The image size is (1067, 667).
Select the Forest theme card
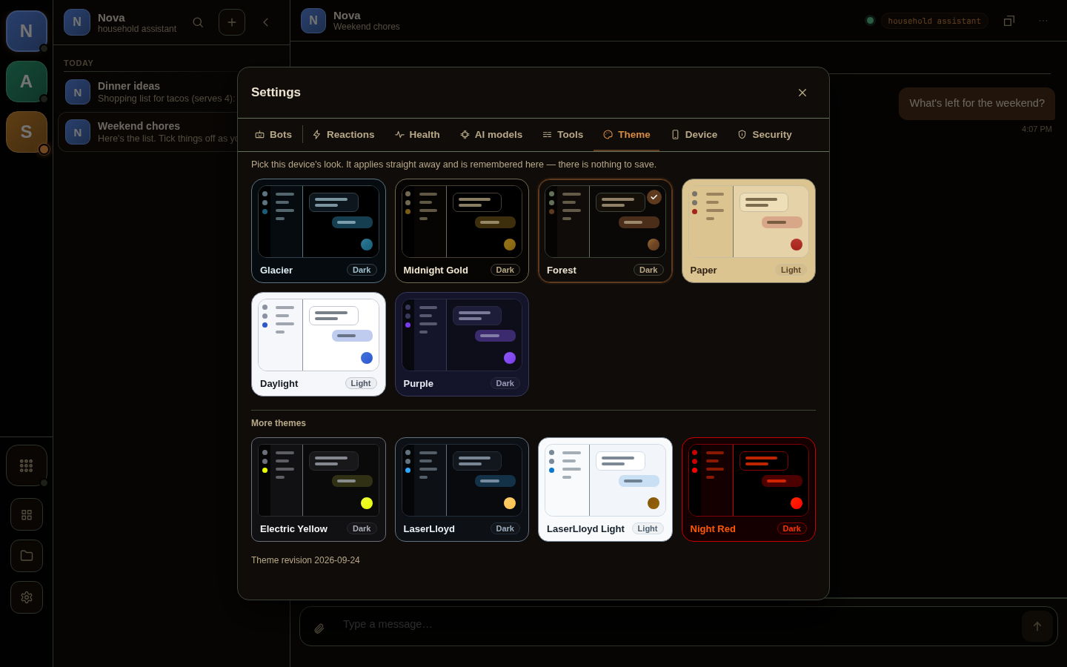pos(605,230)
